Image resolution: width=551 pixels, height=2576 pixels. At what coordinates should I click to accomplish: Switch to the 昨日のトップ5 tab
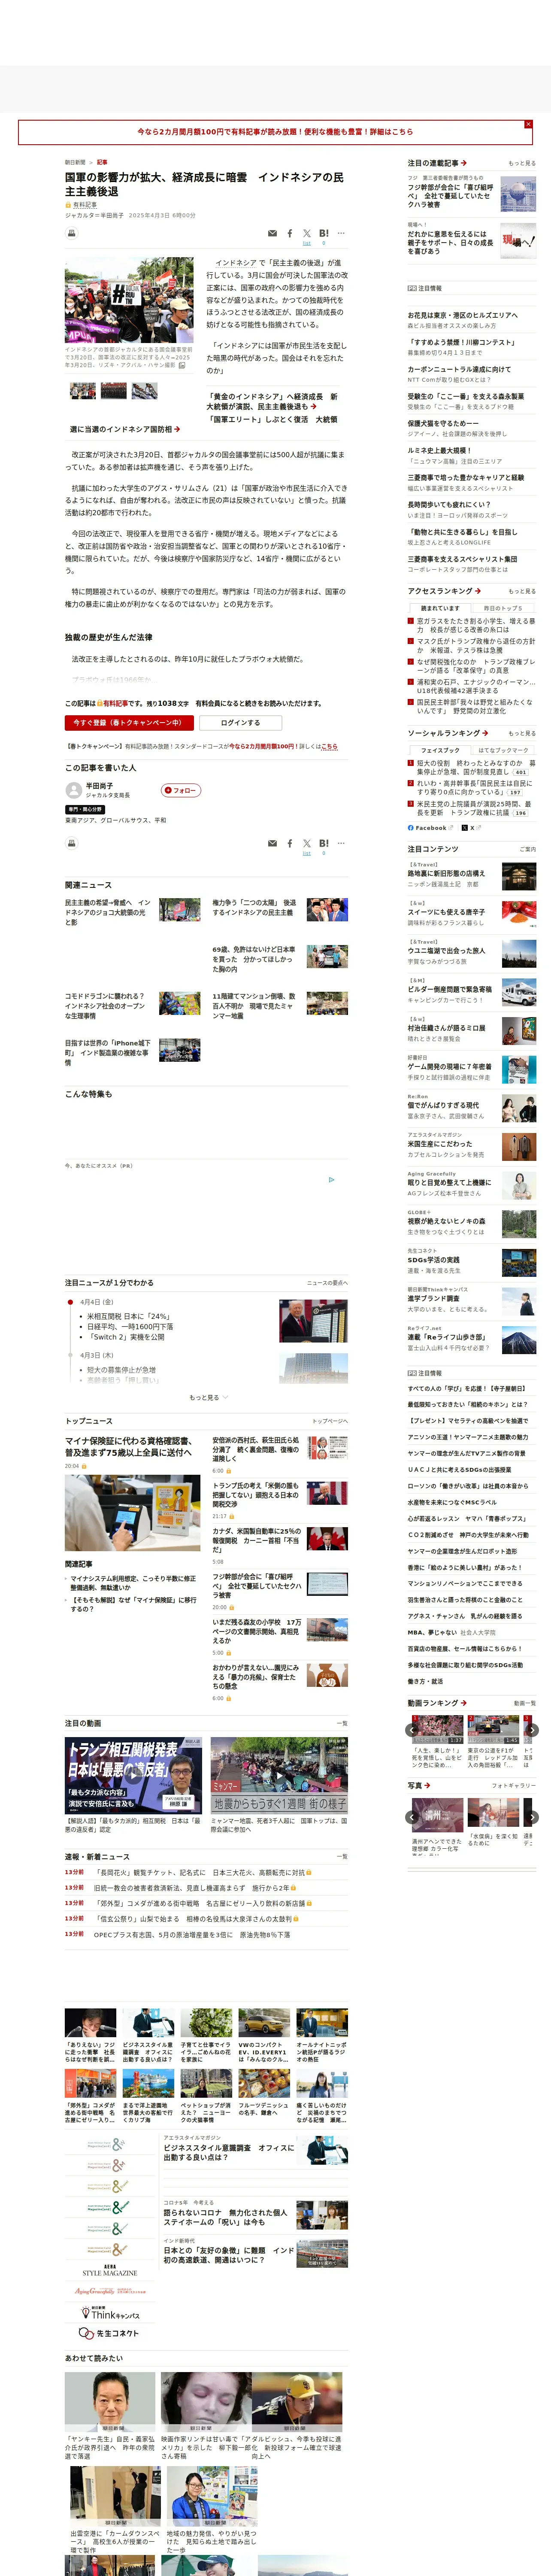(x=503, y=608)
